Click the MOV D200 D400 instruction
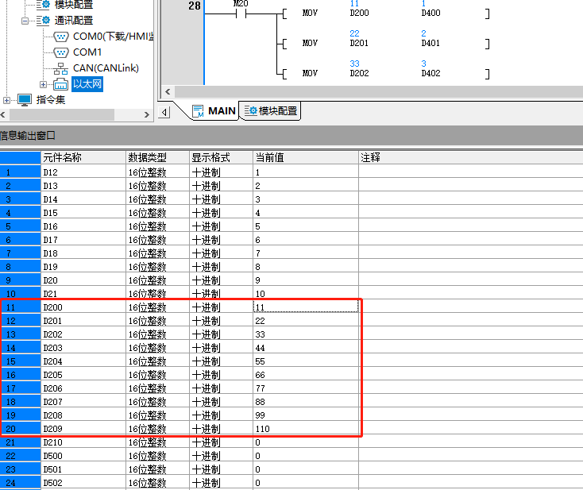583x490 pixels. tap(385, 14)
